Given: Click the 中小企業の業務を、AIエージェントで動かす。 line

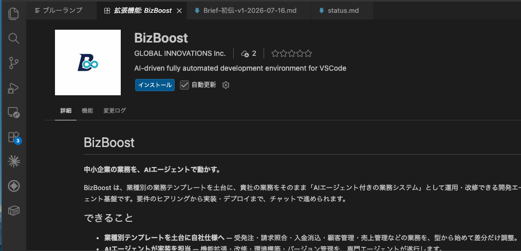Looking at the screenshot, I should tap(152, 170).
